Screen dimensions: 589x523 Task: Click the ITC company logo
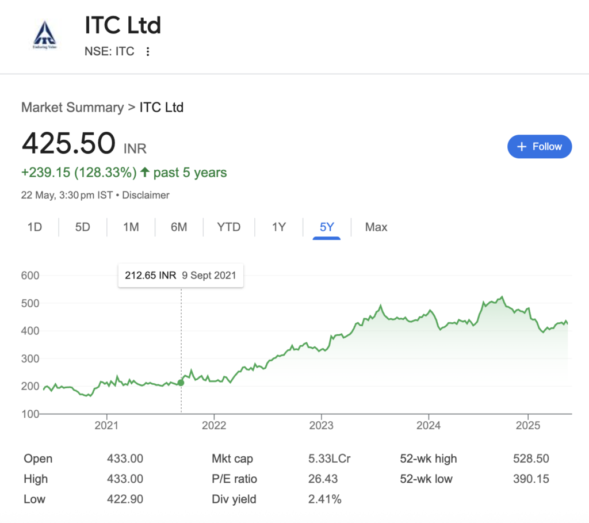pyautogui.click(x=45, y=35)
